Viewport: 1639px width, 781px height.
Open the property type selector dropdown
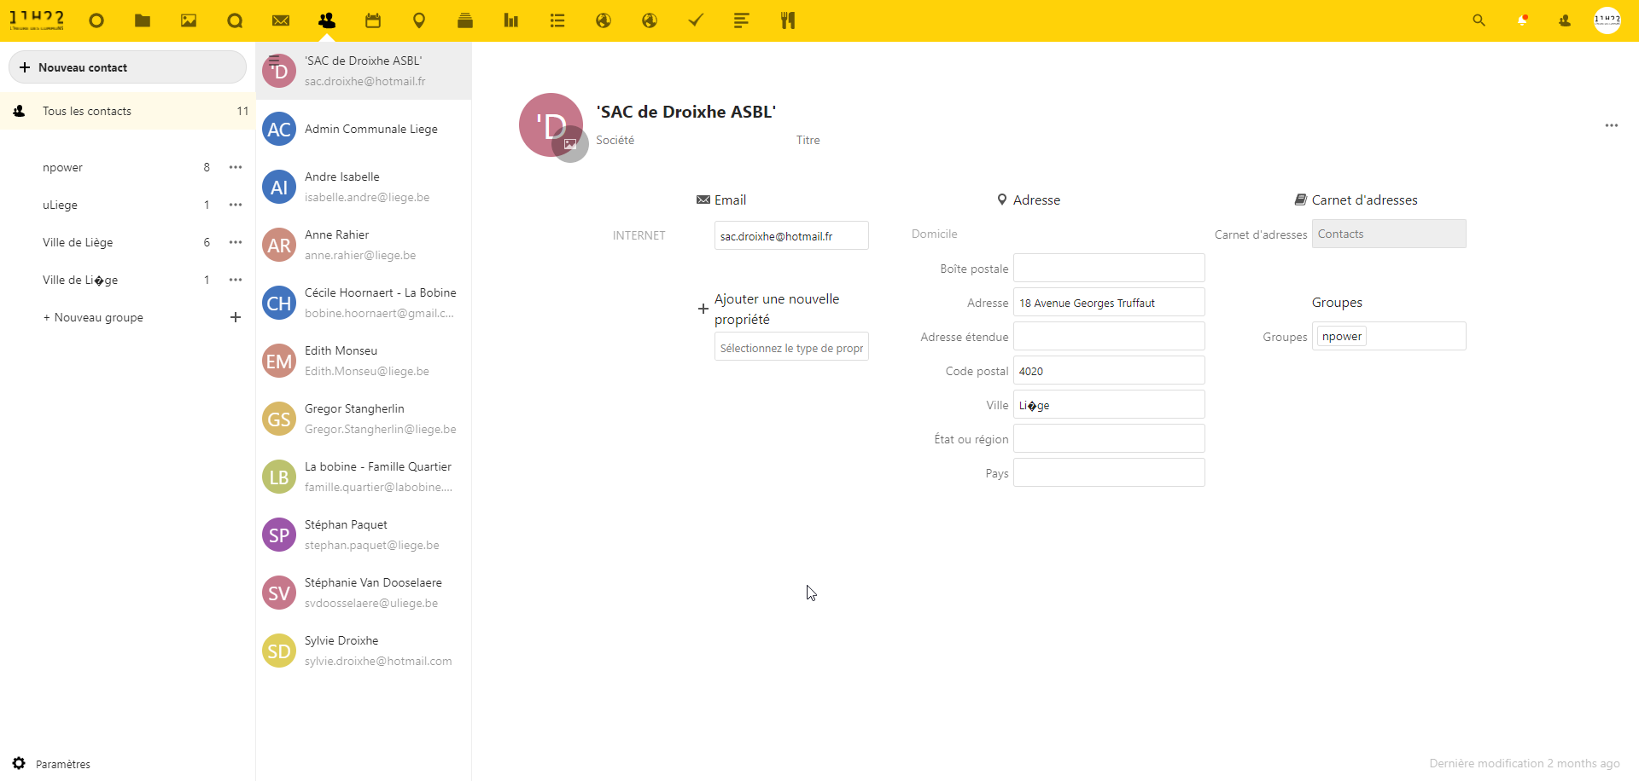point(791,347)
